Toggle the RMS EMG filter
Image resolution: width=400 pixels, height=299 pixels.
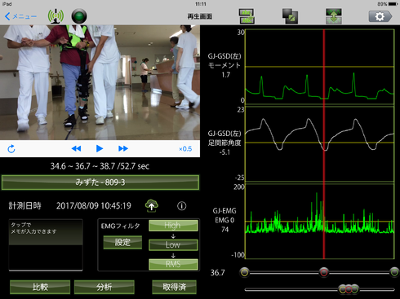(x=173, y=264)
